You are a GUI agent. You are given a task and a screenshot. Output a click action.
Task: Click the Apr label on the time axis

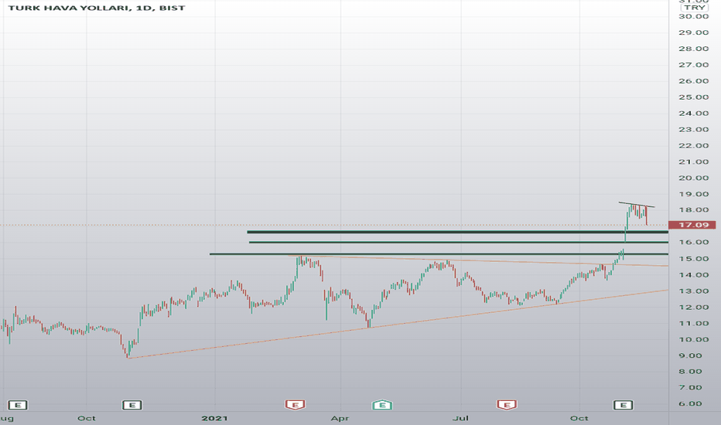[340, 418]
